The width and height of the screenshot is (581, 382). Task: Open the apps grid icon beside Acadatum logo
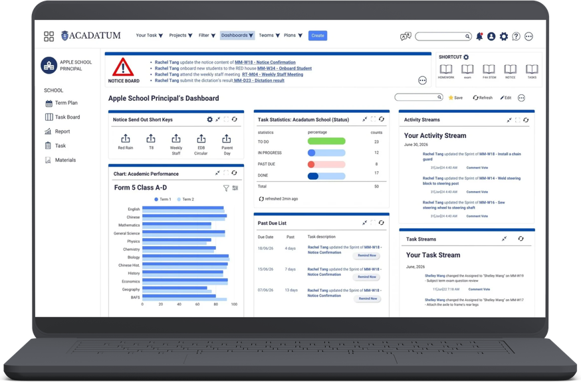pos(49,36)
